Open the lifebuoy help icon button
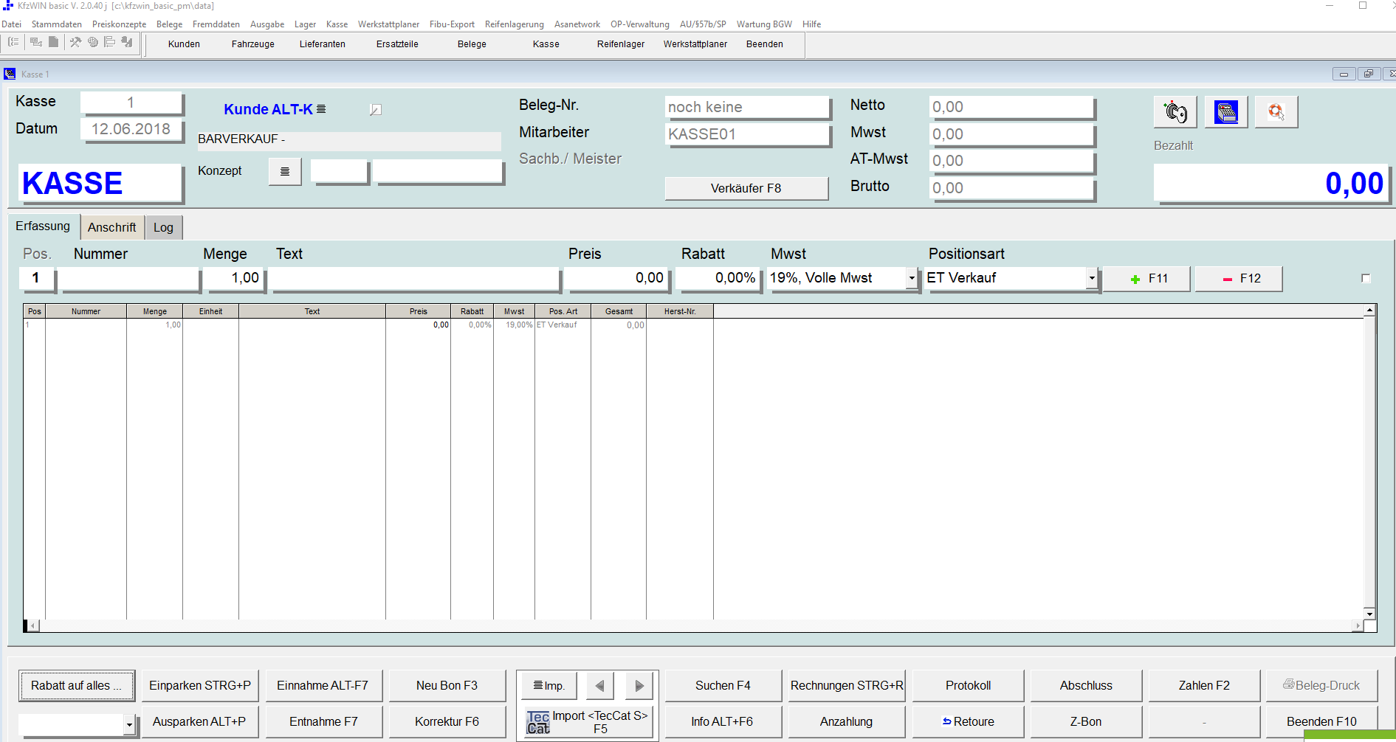Viewport: 1396px width, 742px height. (x=1276, y=112)
